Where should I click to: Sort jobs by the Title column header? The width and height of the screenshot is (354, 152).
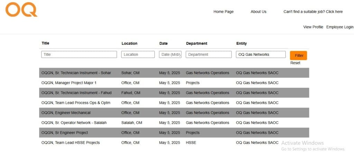coord(45,43)
